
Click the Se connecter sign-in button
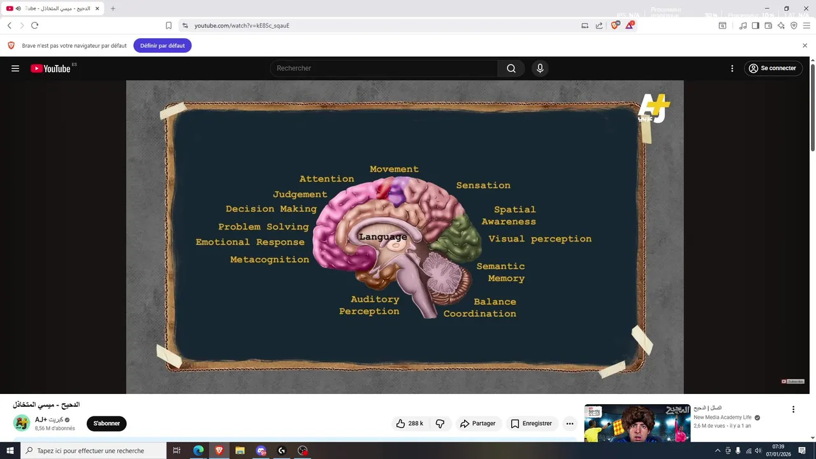click(772, 68)
